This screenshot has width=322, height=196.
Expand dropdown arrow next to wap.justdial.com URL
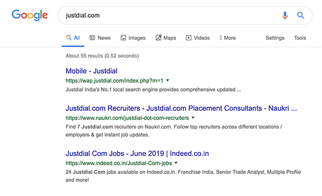click(x=167, y=80)
